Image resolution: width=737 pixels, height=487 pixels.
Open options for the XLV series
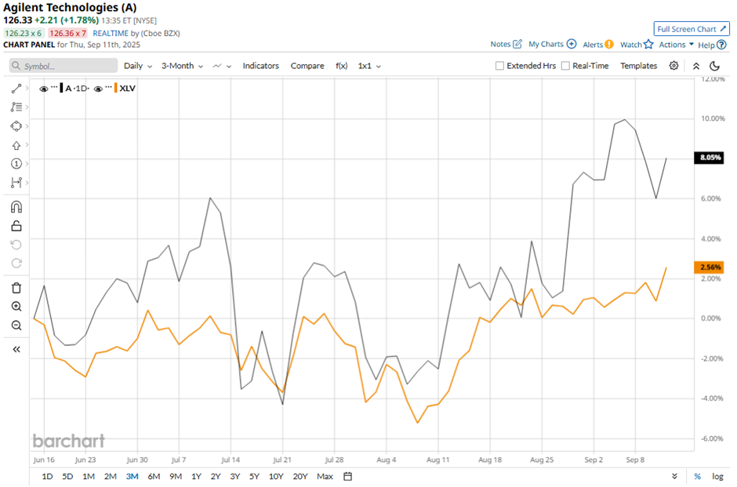(x=109, y=87)
